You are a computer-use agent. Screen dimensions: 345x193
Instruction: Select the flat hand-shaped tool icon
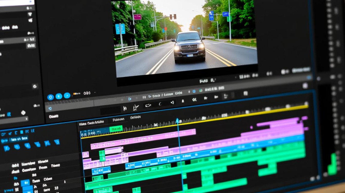point(148,106)
